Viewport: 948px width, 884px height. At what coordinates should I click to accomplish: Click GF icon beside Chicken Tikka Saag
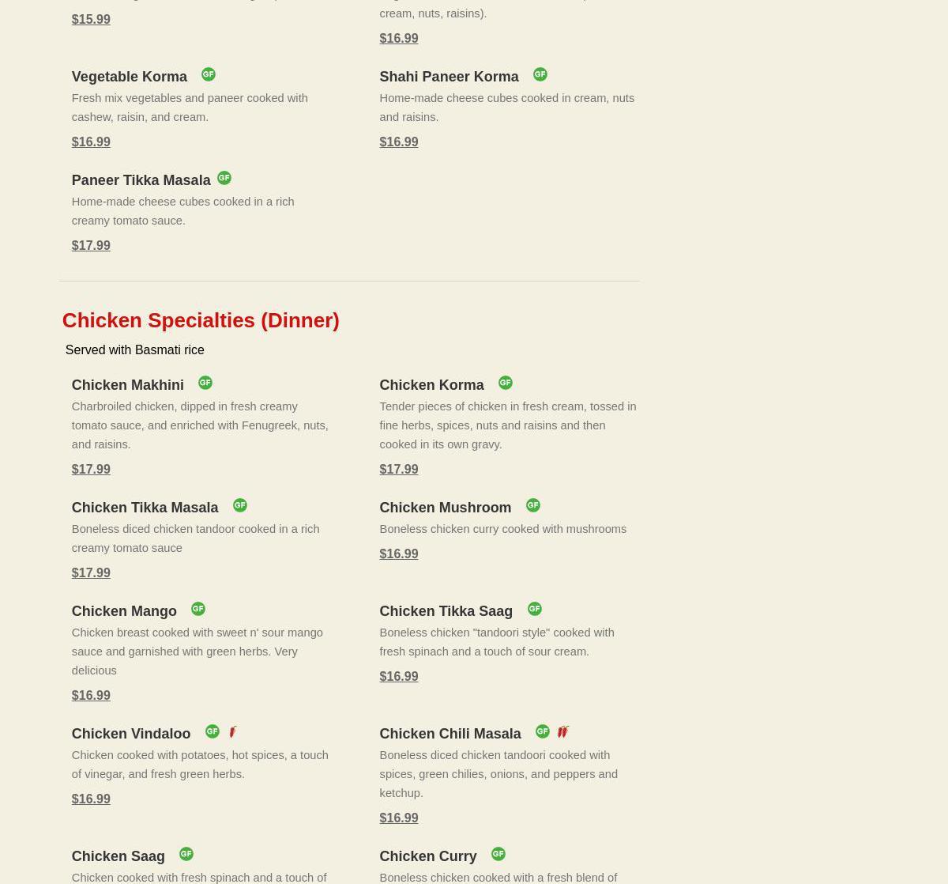[535, 609]
